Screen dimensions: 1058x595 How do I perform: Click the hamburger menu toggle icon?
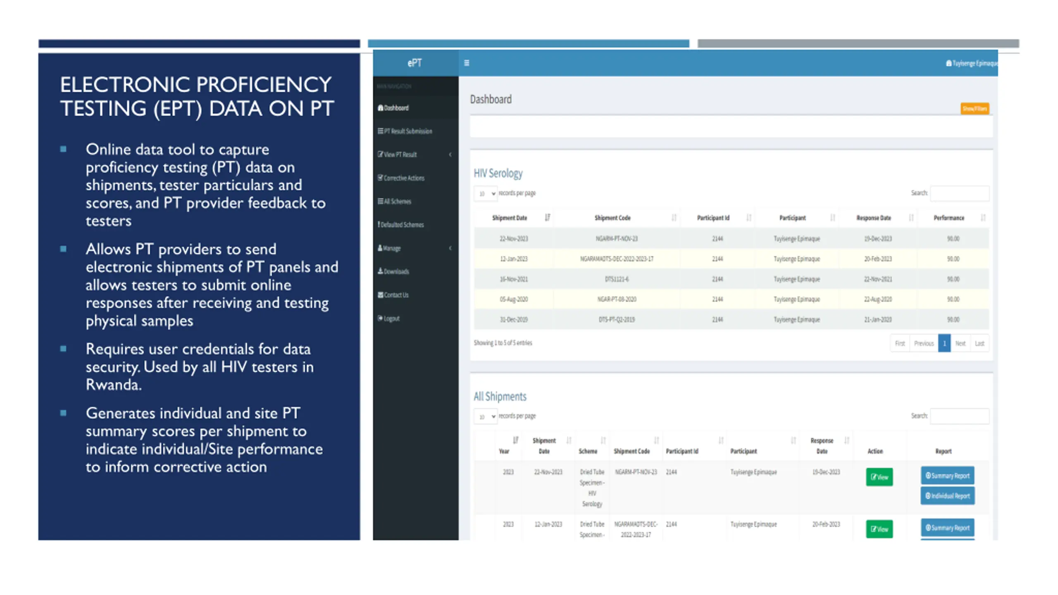coord(467,63)
